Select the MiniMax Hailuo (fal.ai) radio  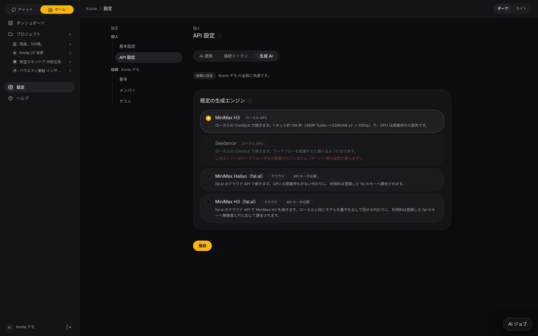(208, 177)
